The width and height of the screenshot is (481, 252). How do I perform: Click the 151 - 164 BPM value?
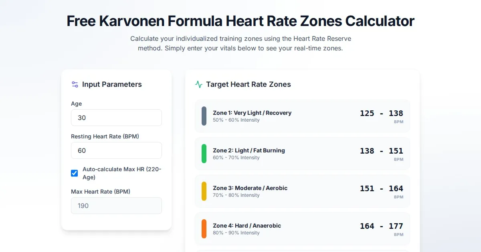coord(381,189)
